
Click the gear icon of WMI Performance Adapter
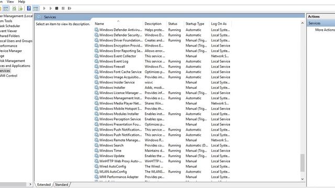(x=96, y=177)
